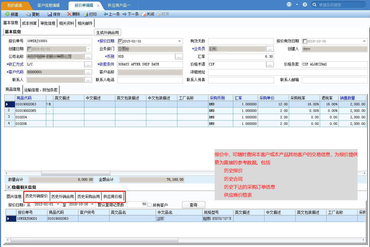This screenshot has height=247, width=370.
Task: Open the 报价日期 date dropdown
Action: tap(179, 41)
